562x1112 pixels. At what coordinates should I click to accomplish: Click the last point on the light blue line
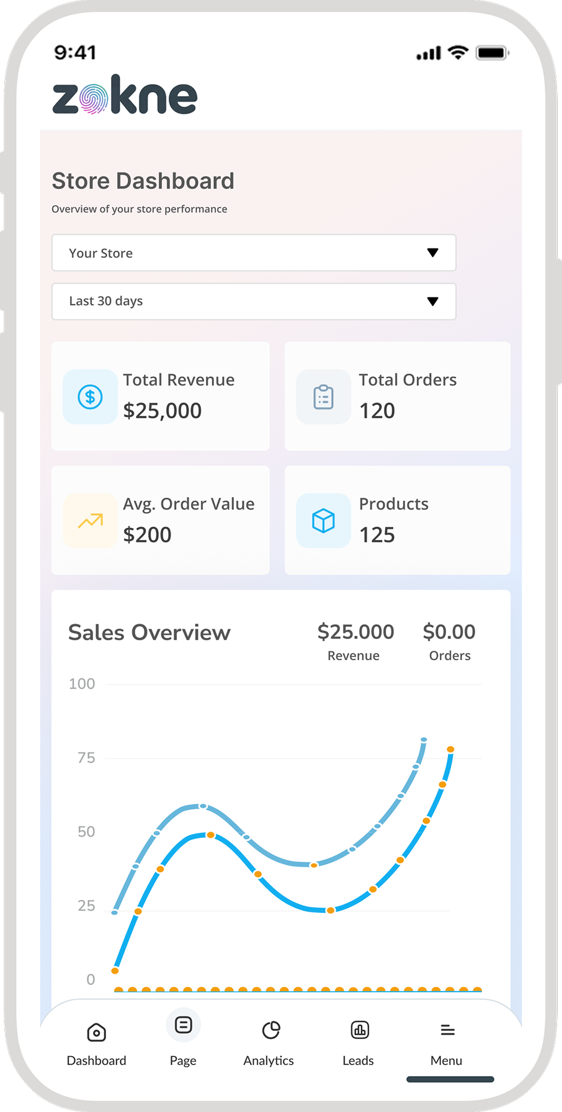click(x=424, y=739)
